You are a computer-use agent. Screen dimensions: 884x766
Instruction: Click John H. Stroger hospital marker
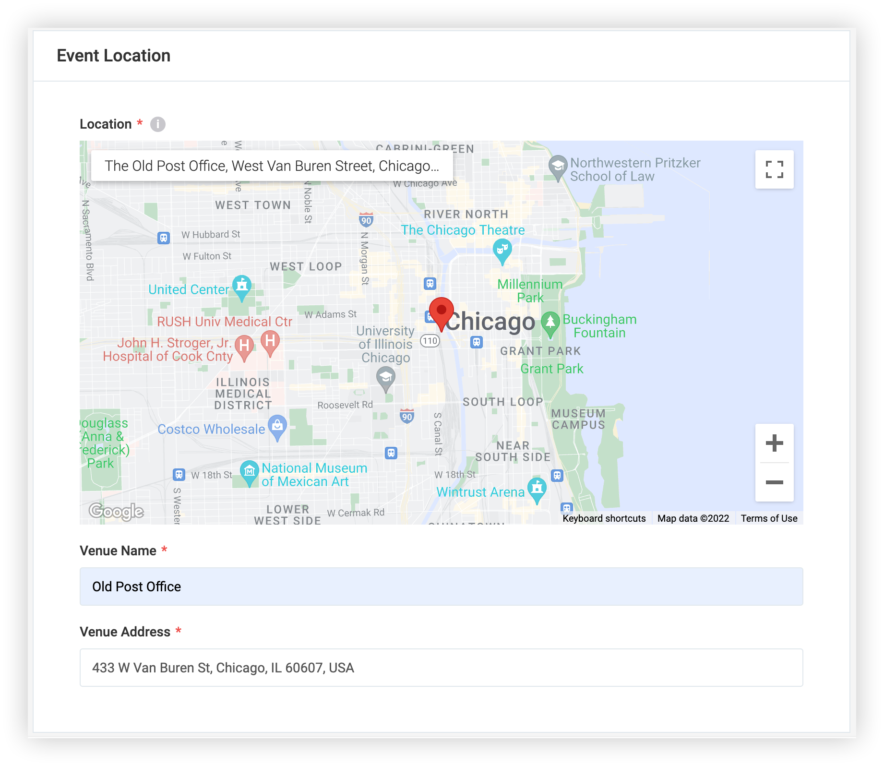click(244, 348)
